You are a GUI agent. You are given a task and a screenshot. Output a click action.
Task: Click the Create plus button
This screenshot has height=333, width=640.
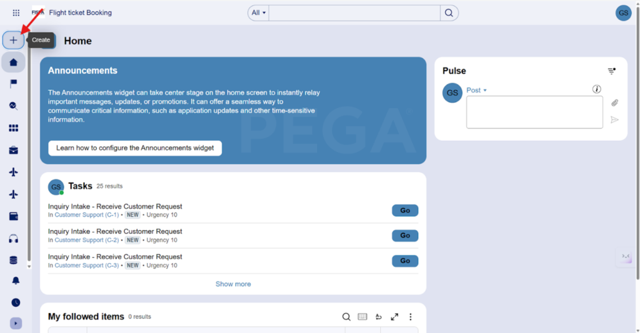pos(14,40)
